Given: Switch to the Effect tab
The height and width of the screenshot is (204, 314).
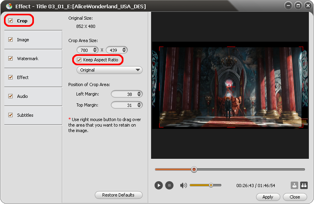Looking at the screenshot, I should pyautogui.click(x=33, y=77).
